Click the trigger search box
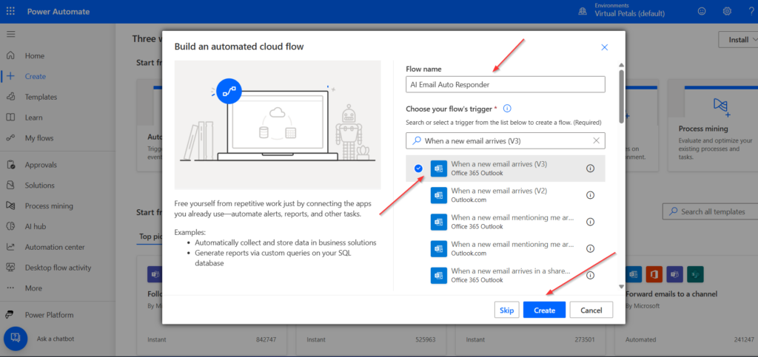758x357 pixels. click(505, 141)
